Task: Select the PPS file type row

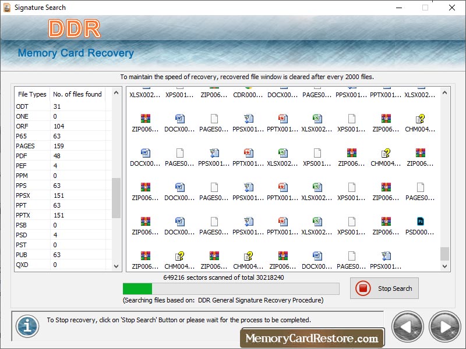Action: coord(63,186)
